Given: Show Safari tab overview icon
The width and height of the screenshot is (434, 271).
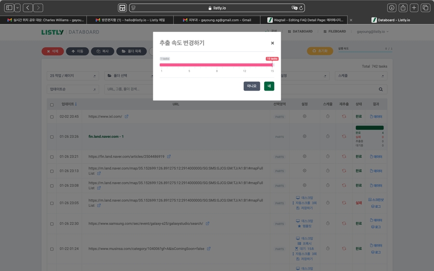Looking at the screenshot, I should pyautogui.click(x=425, y=8).
